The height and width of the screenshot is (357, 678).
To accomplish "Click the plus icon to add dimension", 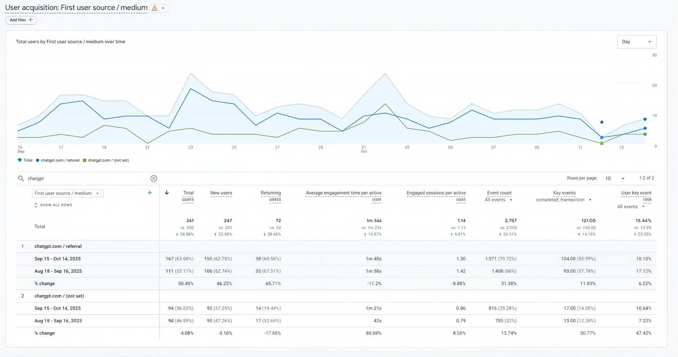I will (150, 193).
